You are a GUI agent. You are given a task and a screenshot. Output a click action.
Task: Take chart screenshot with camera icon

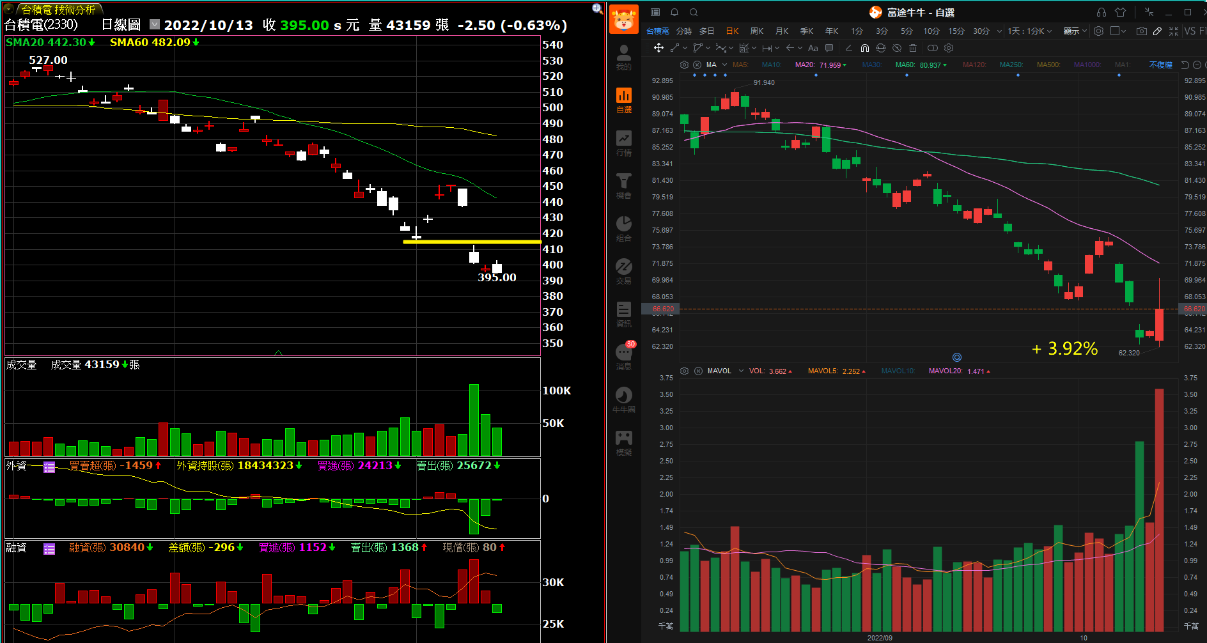tap(1142, 31)
